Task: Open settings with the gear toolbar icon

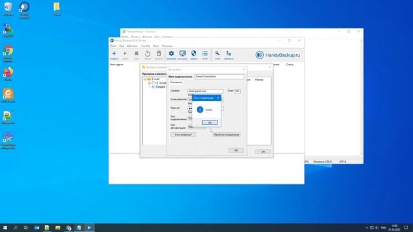Action: [x=171, y=55]
